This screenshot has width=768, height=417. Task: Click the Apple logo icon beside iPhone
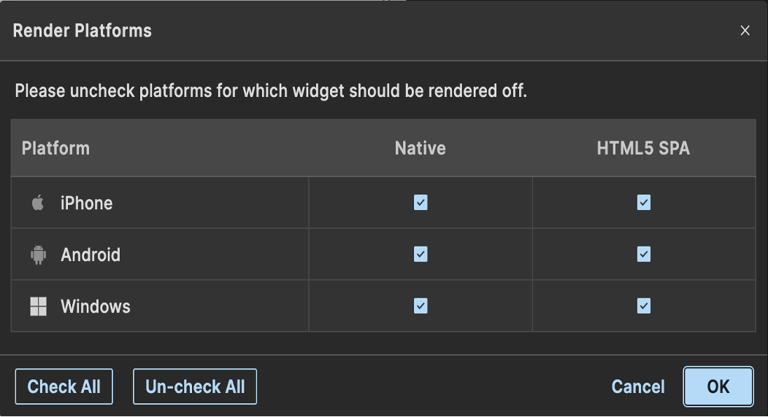click(38, 203)
